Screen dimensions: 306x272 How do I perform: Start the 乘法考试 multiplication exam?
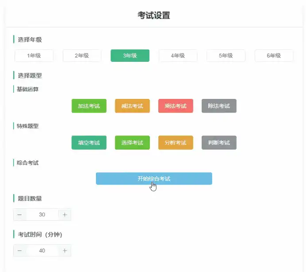coord(176,106)
